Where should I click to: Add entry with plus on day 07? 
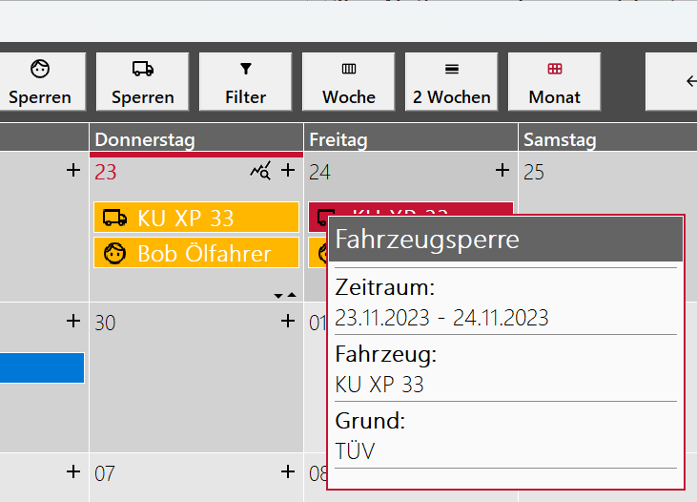tap(288, 471)
